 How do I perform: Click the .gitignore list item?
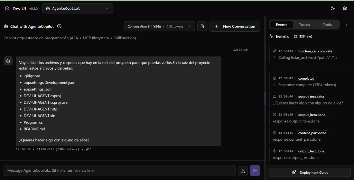click(x=32, y=76)
